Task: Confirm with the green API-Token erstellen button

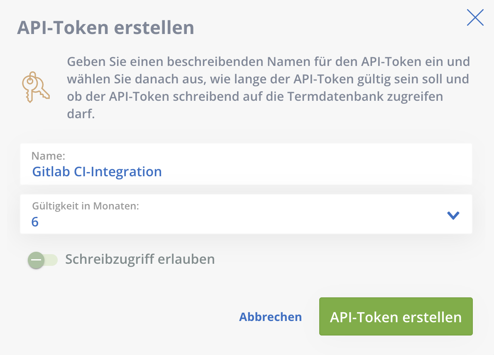Action: click(396, 316)
